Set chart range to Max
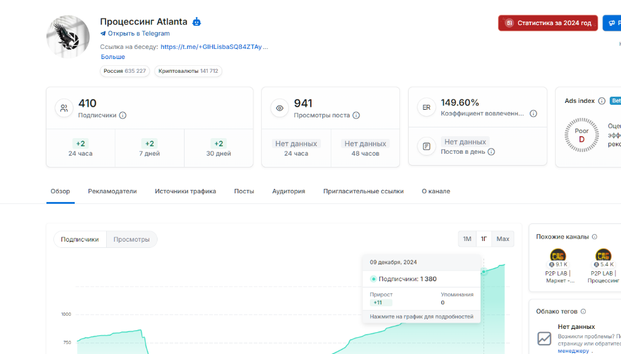The height and width of the screenshot is (354, 621). tap(502, 239)
